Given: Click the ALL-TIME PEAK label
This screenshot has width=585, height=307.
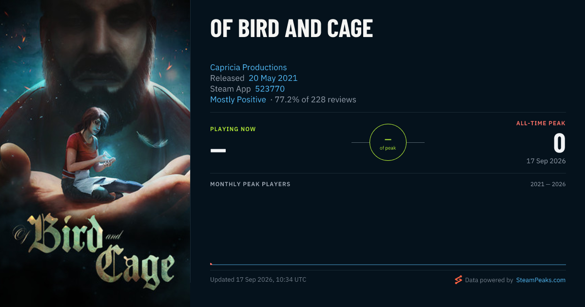Looking at the screenshot, I should click(541, 123).
